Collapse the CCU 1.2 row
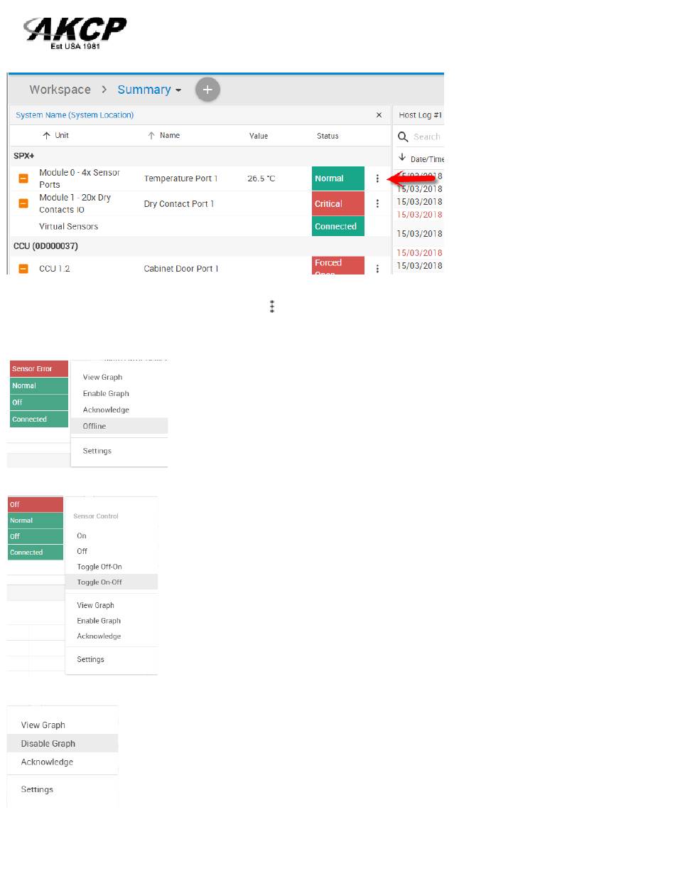The image size is (675, 896). (x=23, y=269)
